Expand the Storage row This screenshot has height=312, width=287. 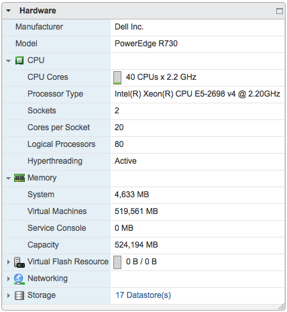point(9,295)
